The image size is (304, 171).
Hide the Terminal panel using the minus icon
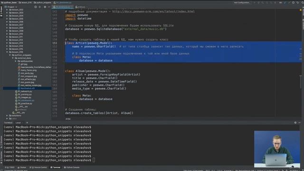pos(299,123)
